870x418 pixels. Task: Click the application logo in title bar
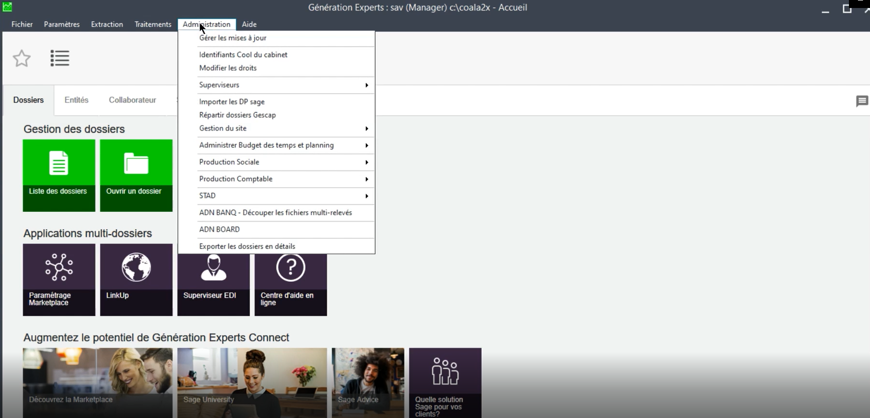point(7,7)
